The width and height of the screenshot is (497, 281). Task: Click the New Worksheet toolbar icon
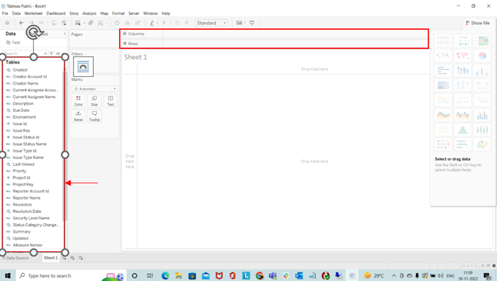78,23
